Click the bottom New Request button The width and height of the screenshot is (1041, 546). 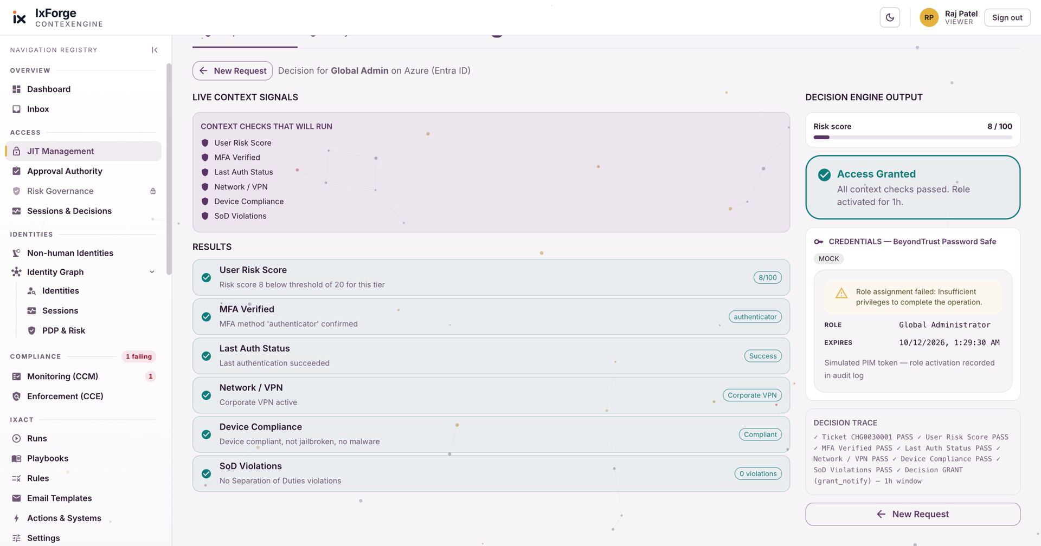(913, 514)
